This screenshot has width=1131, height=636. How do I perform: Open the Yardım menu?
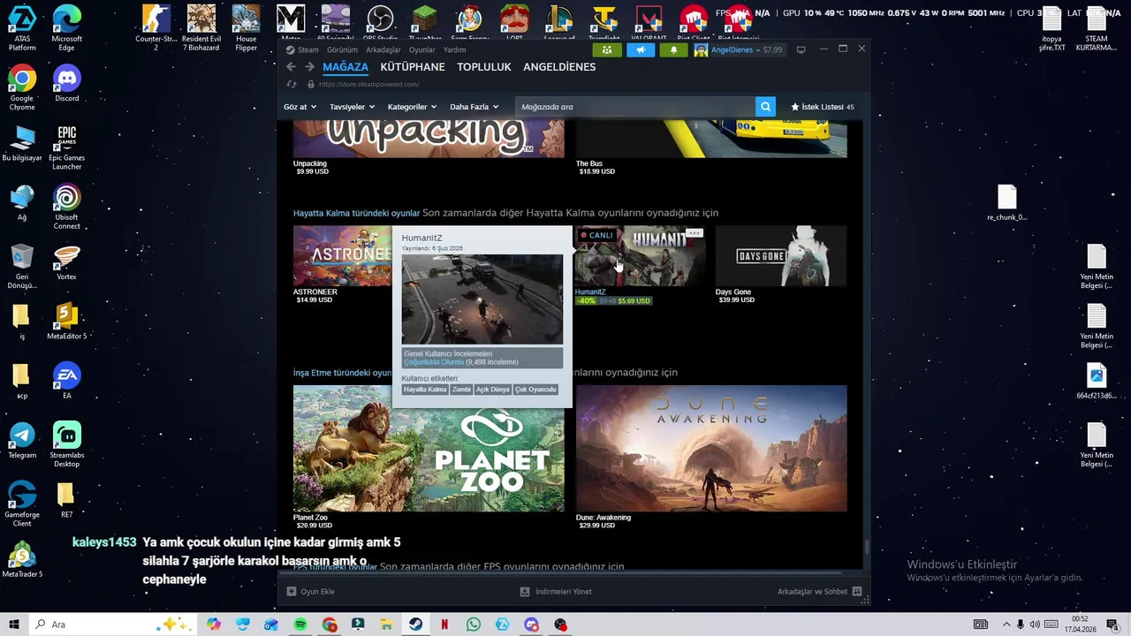(454, 50)
